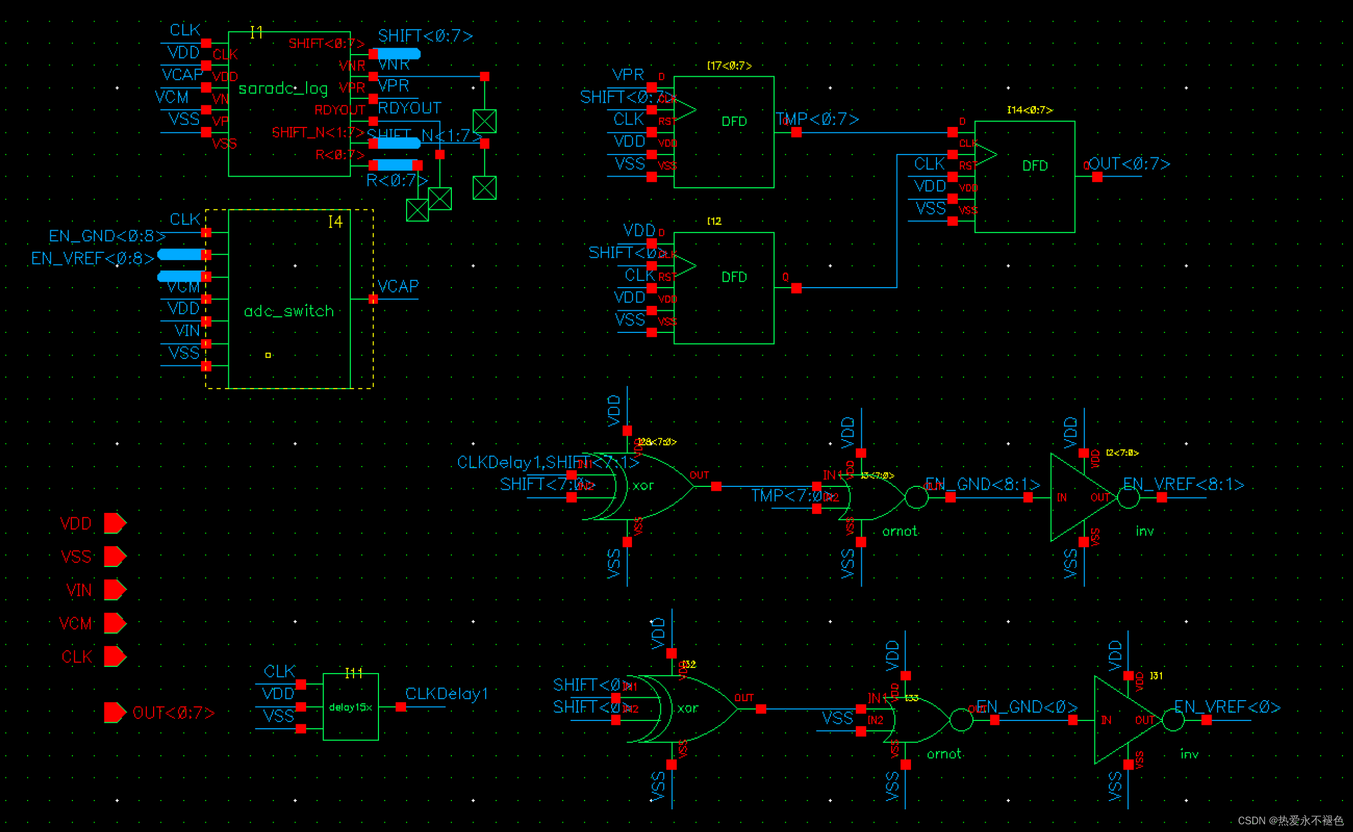Screen dimensions: 1353x832
Task: Click the I17<0:7> DFD flip-flop block
Action: [x=724, y=132]
